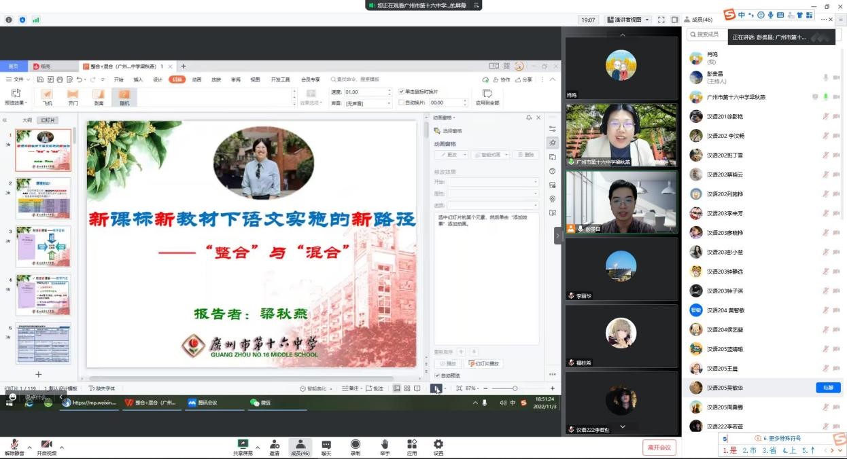Viewport: 847px width, 459px height.
Task: Toggle the 自动预览 checkbox in animation pane
Action: (437, 375)
